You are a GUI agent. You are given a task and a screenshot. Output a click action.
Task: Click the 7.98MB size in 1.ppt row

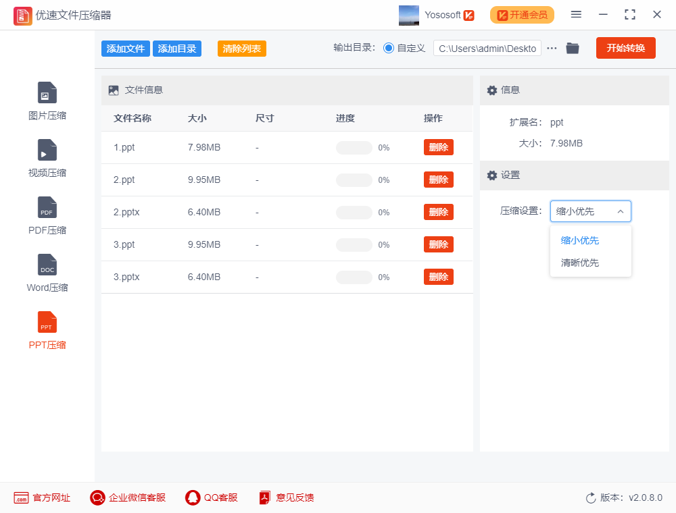[204, 148]
